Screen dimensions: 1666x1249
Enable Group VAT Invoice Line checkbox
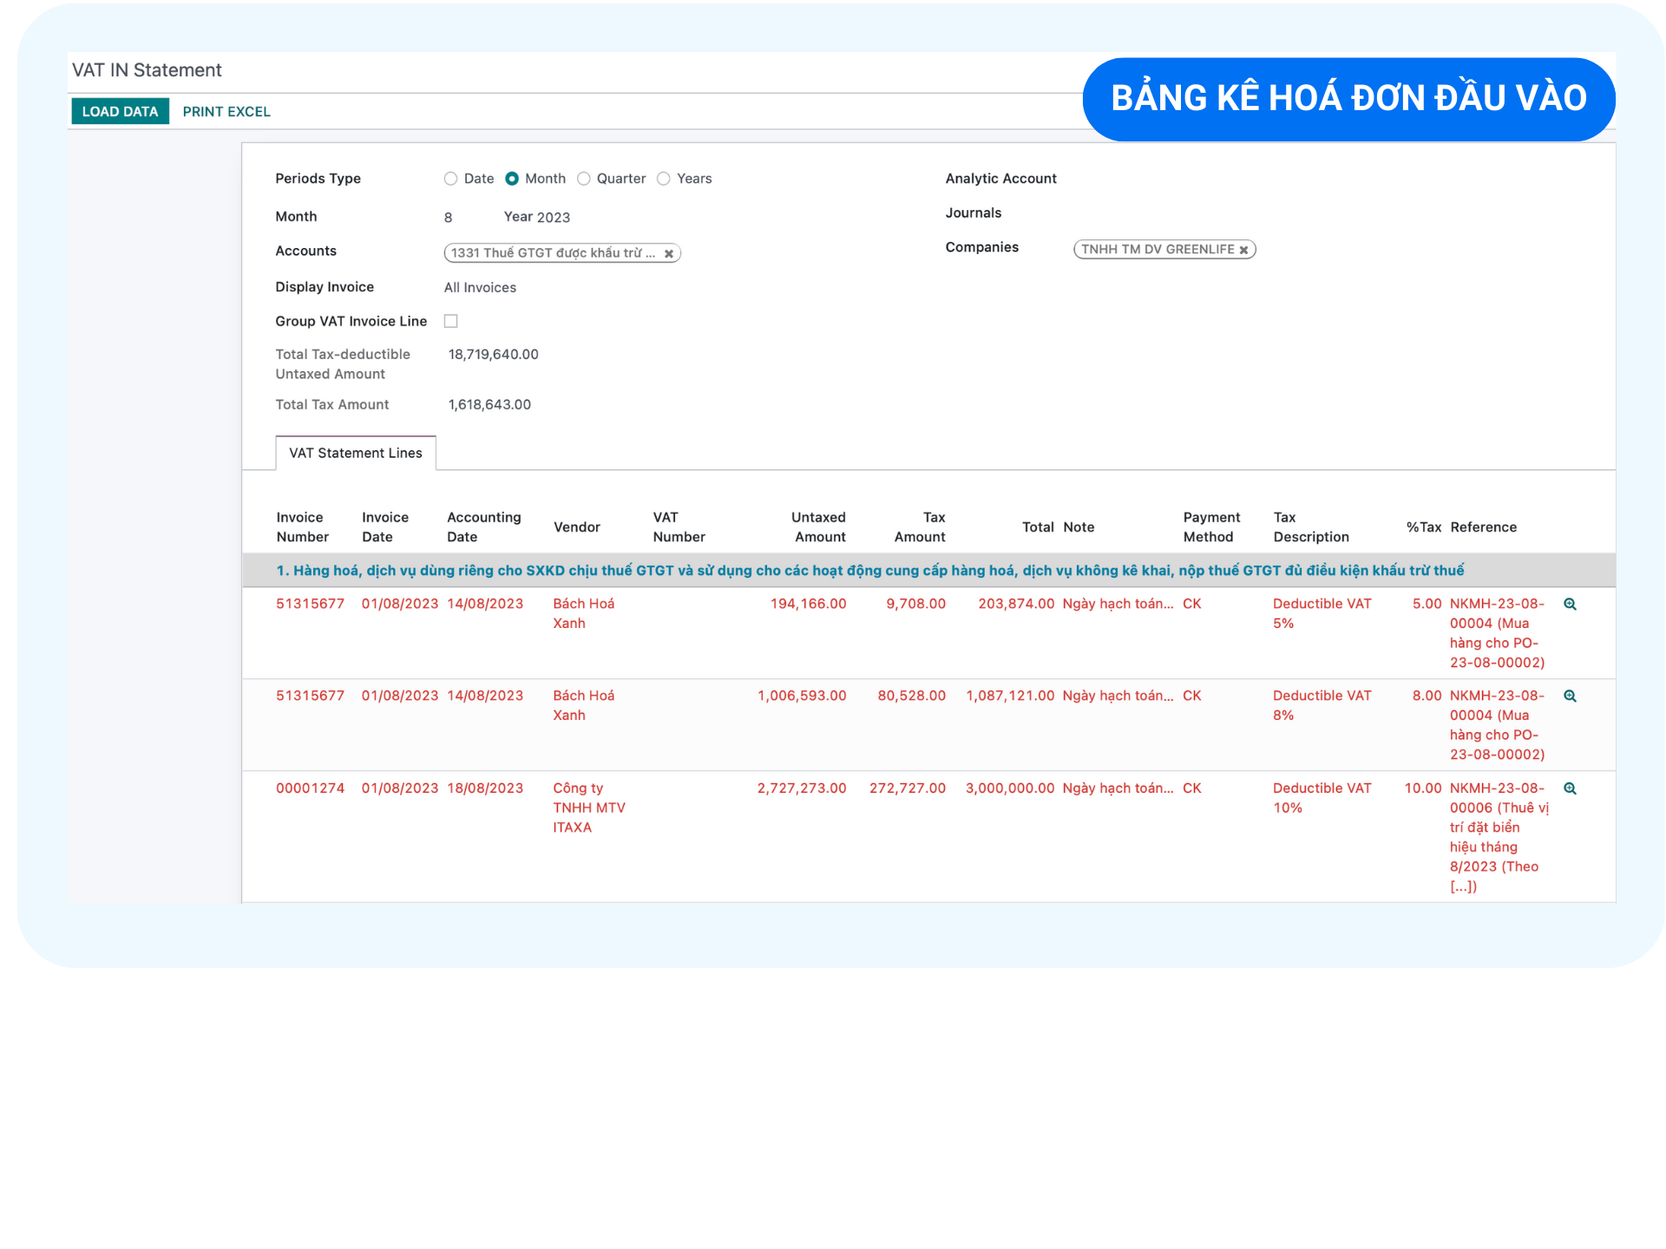(451, 322)
